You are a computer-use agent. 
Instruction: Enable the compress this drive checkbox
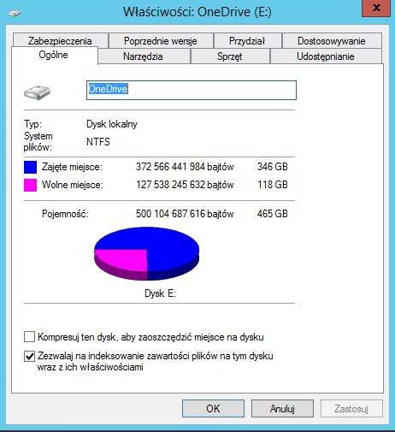point(29,337)
